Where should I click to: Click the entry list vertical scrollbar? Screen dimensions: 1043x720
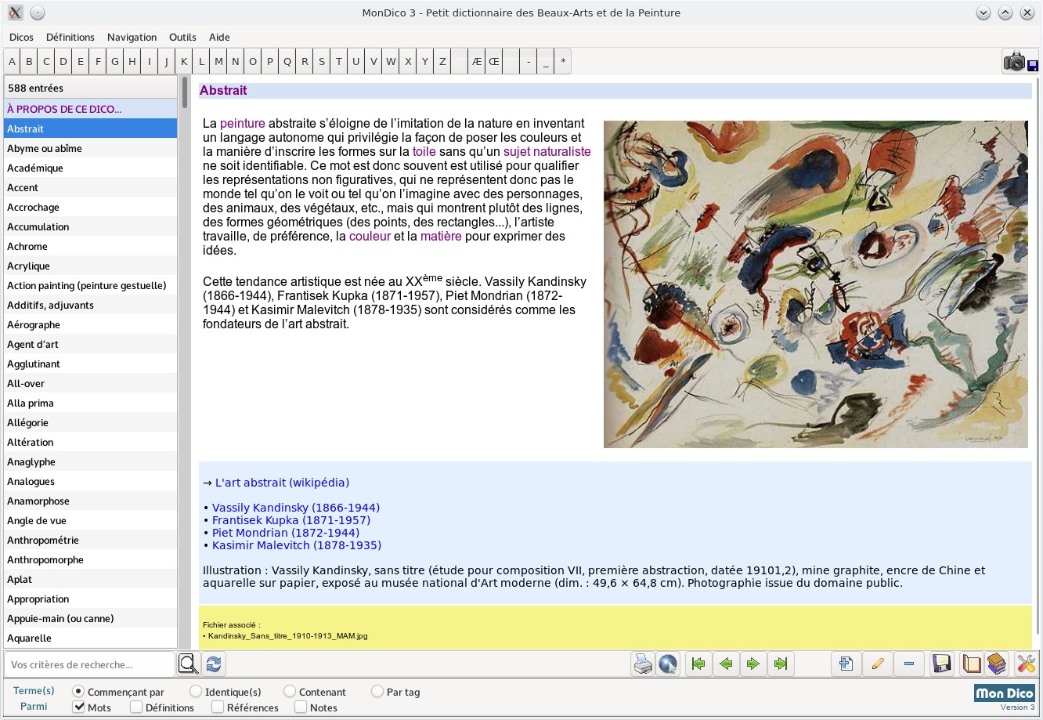pyautogui.click(x=185, y=362)
